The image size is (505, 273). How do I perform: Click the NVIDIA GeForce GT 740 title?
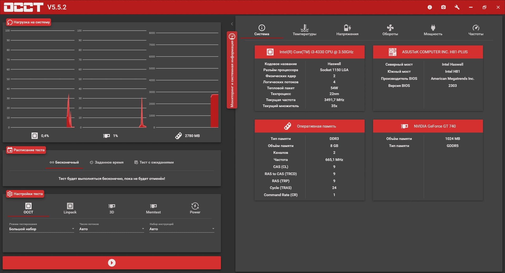tap(435, 126)
